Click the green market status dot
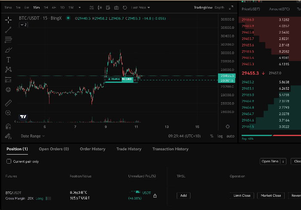301x210 pixels. coord(68,18)
